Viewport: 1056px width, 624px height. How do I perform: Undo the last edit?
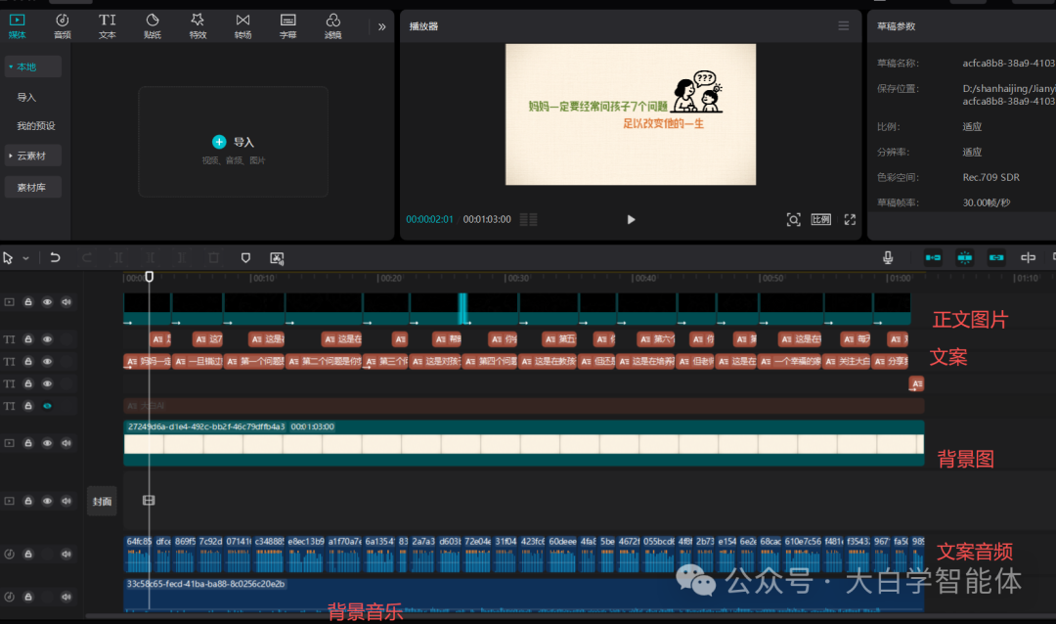tap(55, 258)
